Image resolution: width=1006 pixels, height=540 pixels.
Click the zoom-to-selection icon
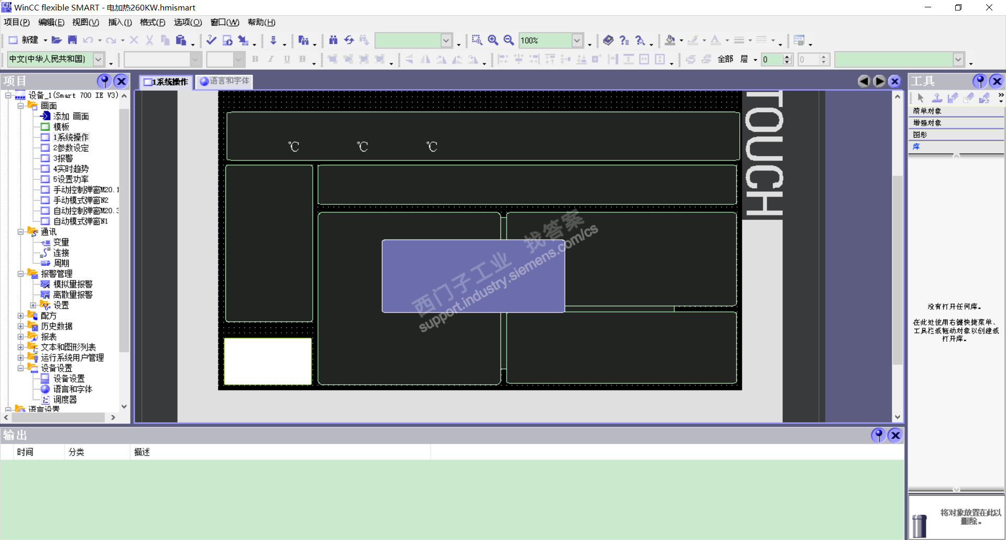(x=477, y=40)
